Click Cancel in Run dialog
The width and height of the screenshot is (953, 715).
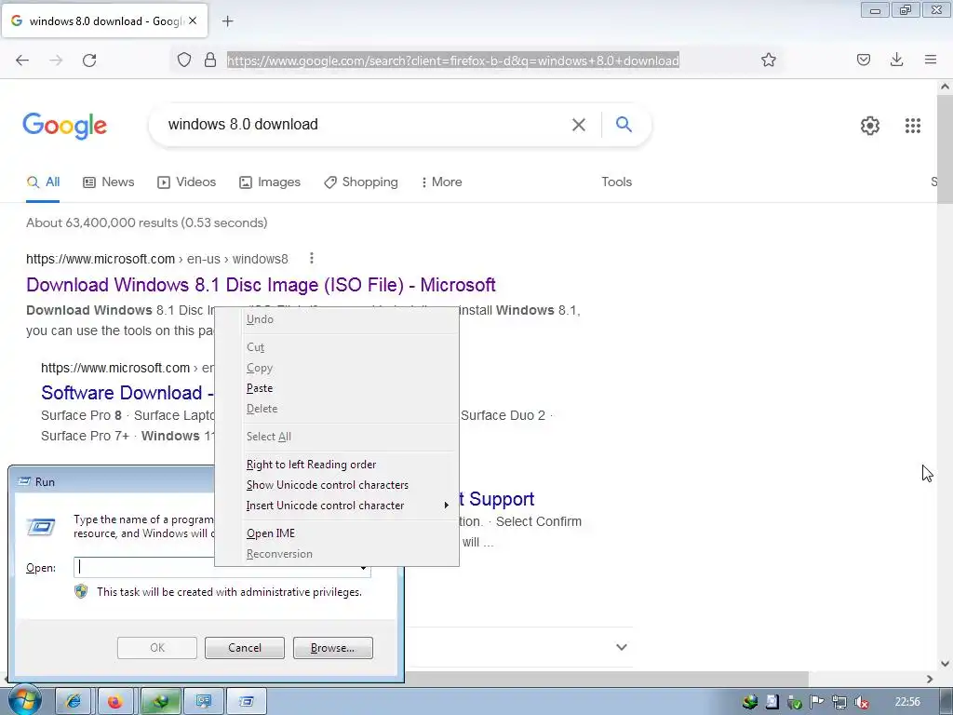(x=245, y=648)
